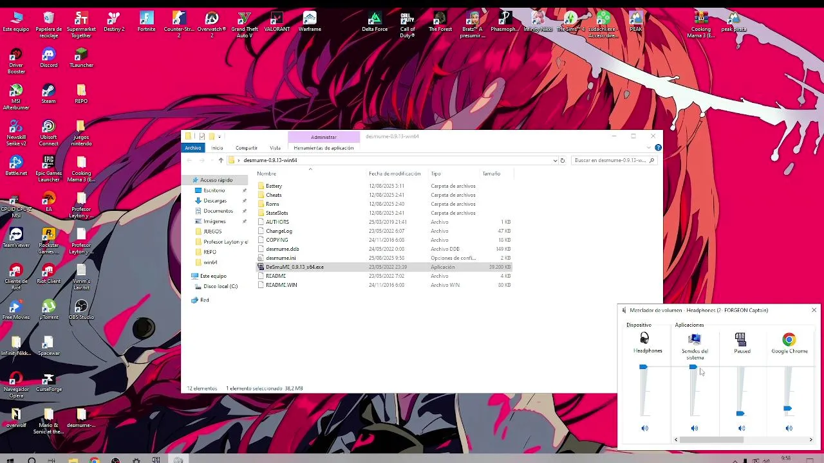Click the Windows Start button
This screenshot has width=824, height=463.
(10, 460)
